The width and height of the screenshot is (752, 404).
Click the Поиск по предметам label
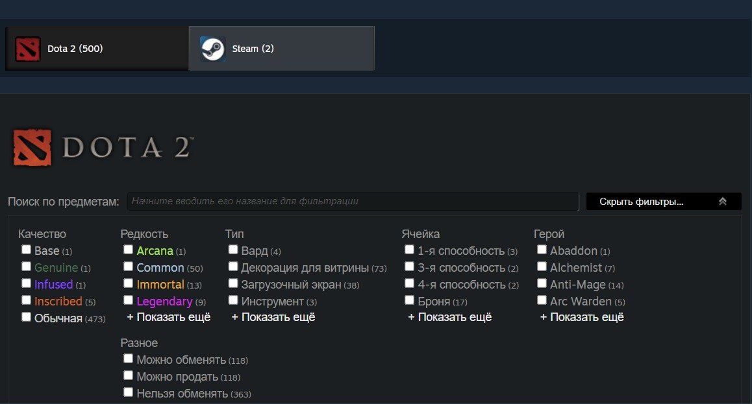point(63,202)
